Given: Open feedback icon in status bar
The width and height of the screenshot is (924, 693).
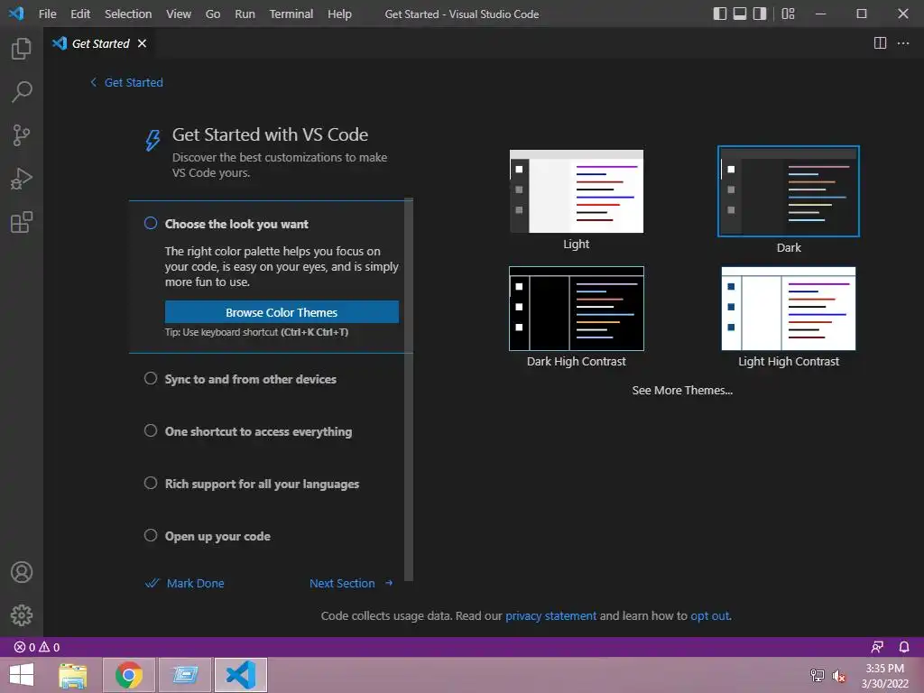Looking at the screenshot, I should 877,647.
